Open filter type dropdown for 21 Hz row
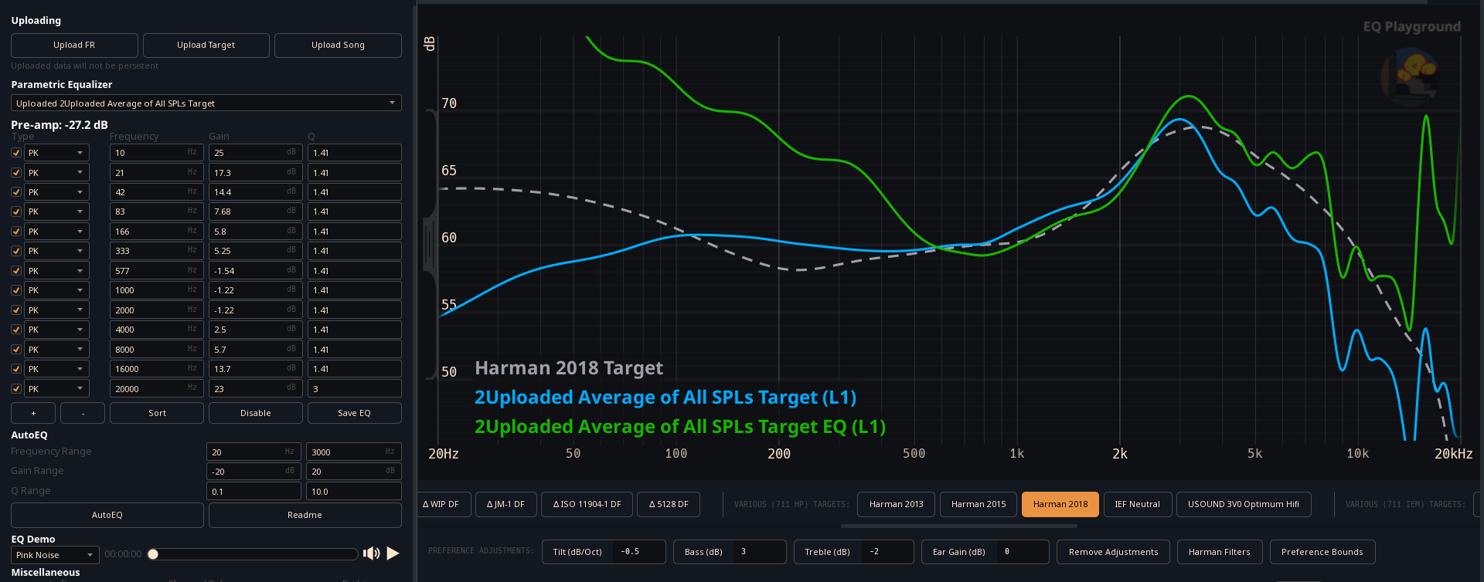The width and height of the screenshot is (1484, 582). coord(56,173)
